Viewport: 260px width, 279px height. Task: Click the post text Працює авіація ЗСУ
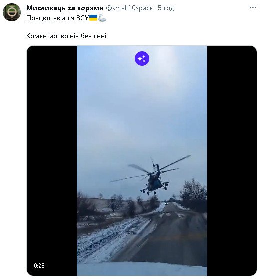click(x=57, y=18)
